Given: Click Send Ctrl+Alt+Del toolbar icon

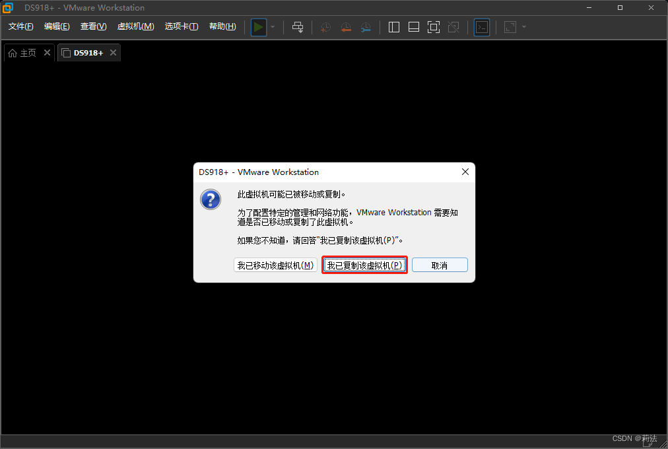Looking at the screenshot, I should pyautogui.click(x=298, y=27).
